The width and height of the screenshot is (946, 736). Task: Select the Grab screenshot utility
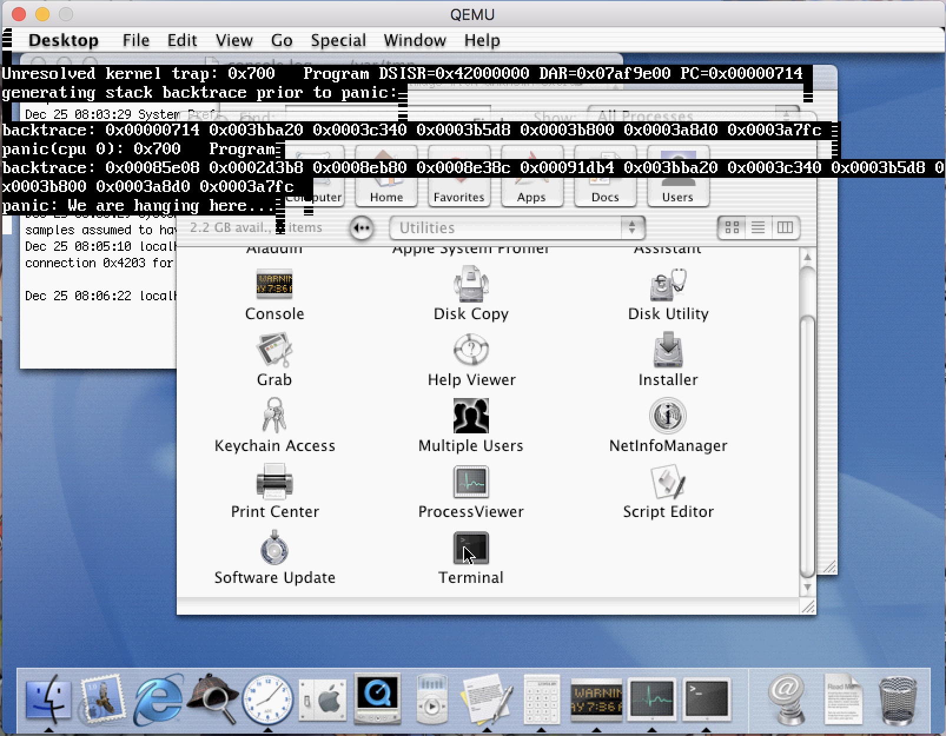(x=274, y=350)
